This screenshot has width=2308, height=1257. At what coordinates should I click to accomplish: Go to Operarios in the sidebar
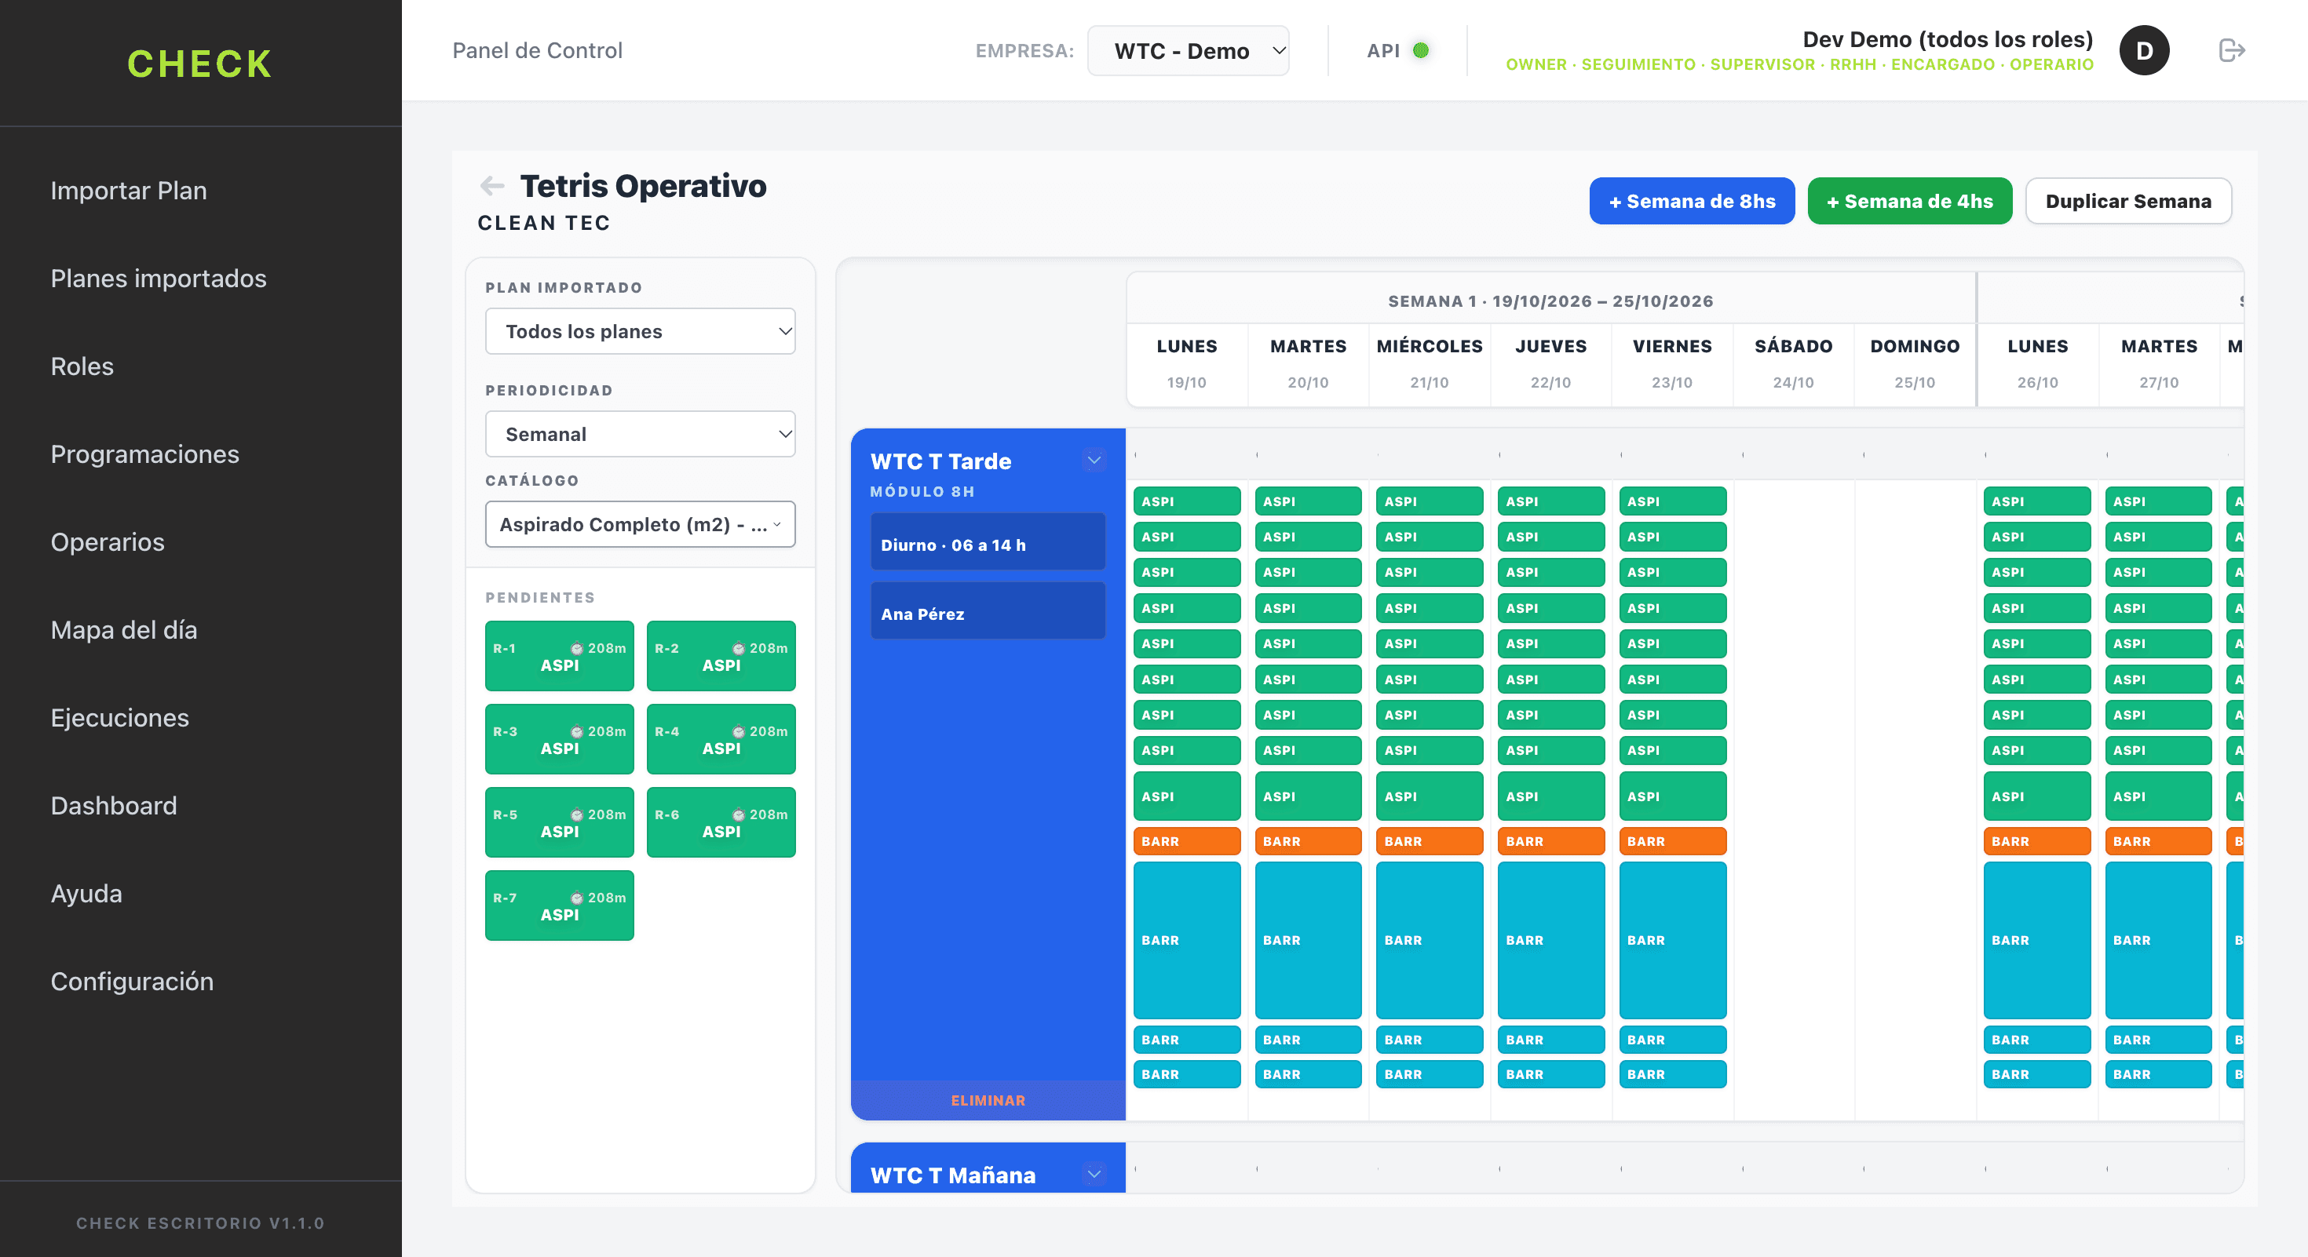coord(108,541)
